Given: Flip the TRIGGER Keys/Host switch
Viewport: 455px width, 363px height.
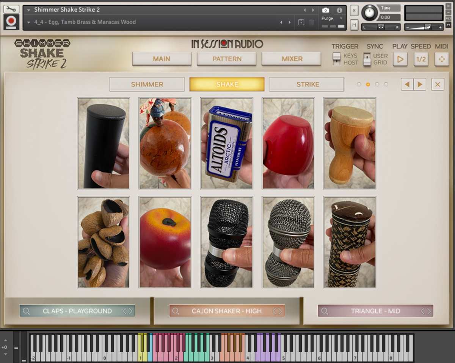Looking at the screenshot, I should coord(337,59).
